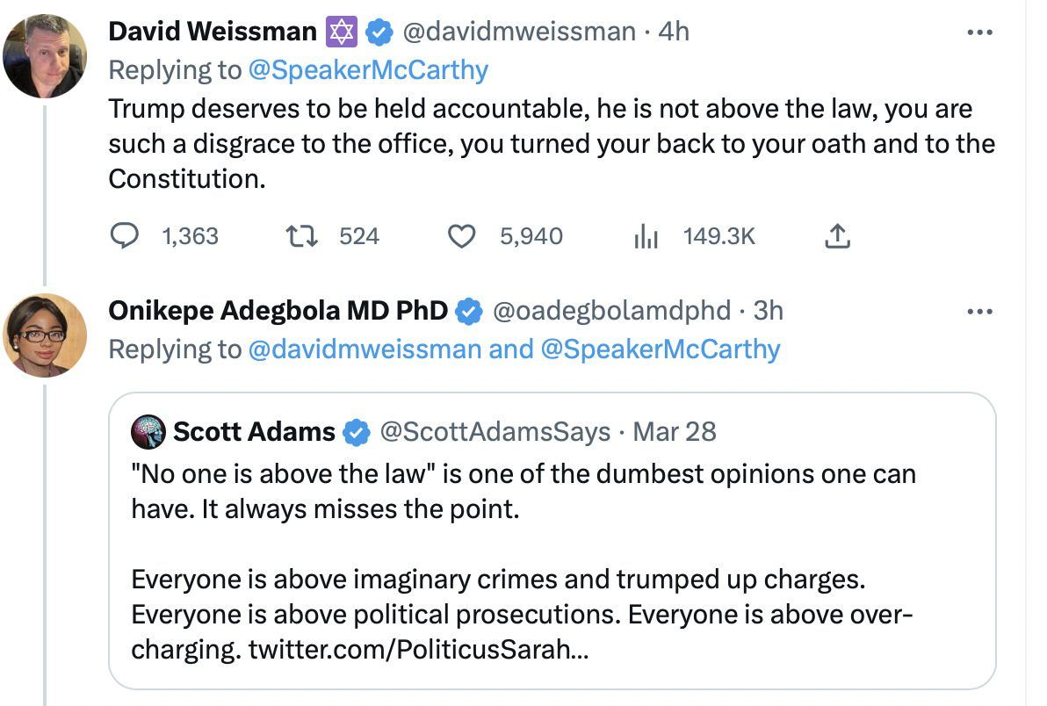Click Scott Adams' verified badge
This screenshot has width=1047, height=706.
(x=356, y=432)
